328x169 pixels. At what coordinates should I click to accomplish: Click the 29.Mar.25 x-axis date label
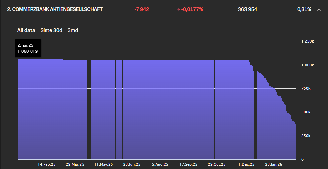coord(75,165)
